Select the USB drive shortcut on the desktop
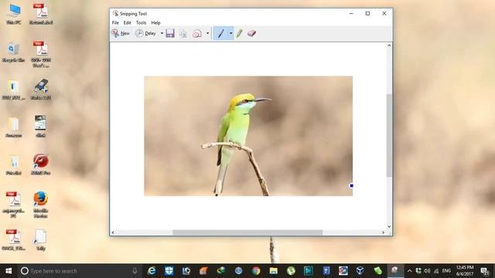 tap(41, 90)
